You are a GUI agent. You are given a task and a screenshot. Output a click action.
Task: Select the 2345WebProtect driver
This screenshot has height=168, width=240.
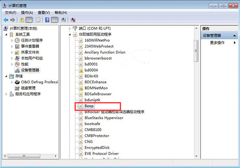click(x=99, y=46)
